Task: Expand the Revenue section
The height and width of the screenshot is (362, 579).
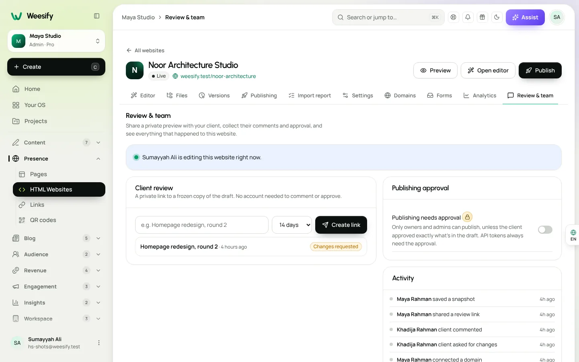Action: [x=56, y=270]
